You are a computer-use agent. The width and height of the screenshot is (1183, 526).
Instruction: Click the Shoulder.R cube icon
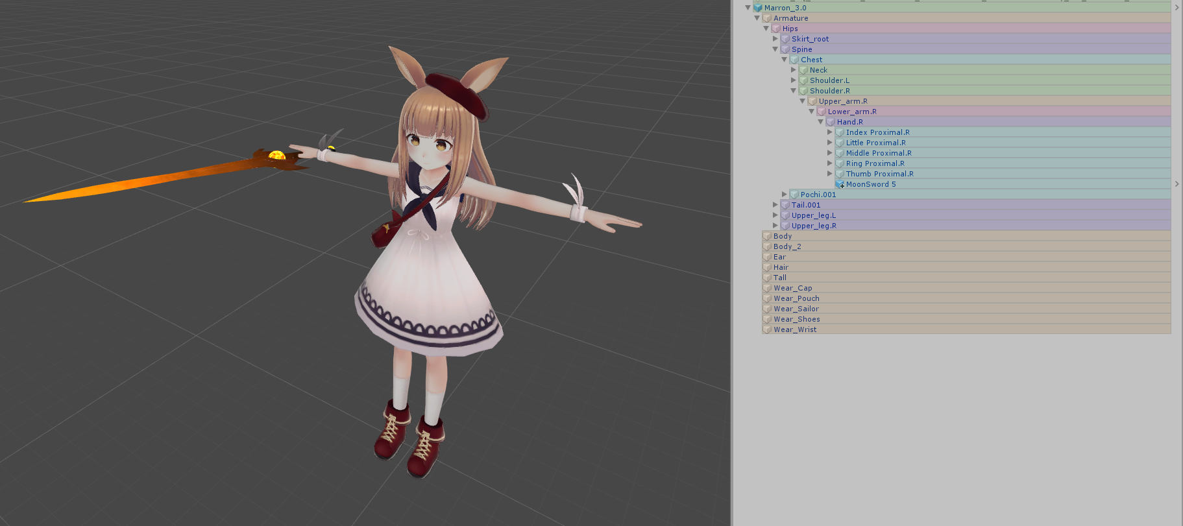[x=803, y=91]
